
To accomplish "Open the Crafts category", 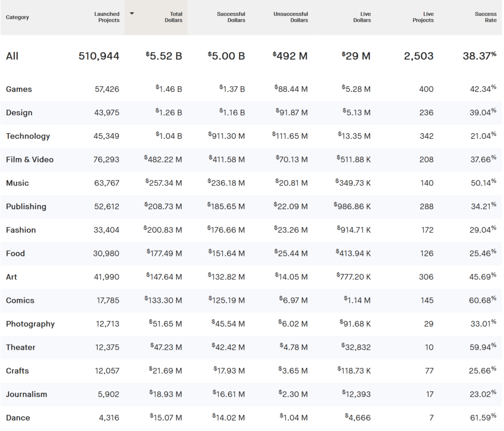I will [x=17, y=371].
